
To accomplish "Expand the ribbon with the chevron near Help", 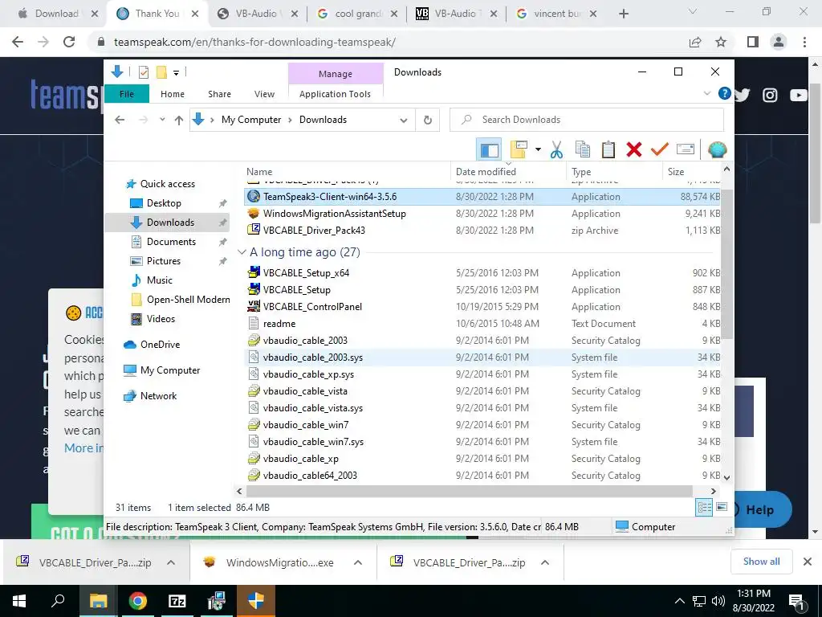I will [706, 93].
